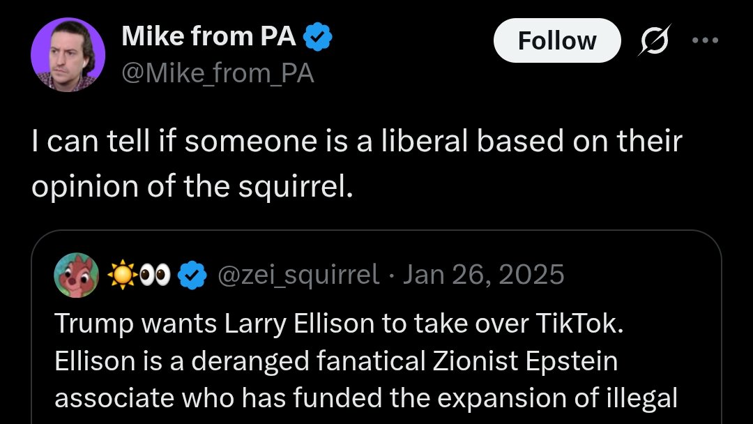The image size is (753, 424).
Task: Click the quoted line starting "associate who has funded"
Action: point(366,398)
